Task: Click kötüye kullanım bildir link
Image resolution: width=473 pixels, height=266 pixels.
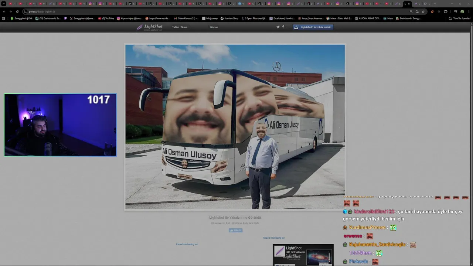Action: tap(245, 223)
